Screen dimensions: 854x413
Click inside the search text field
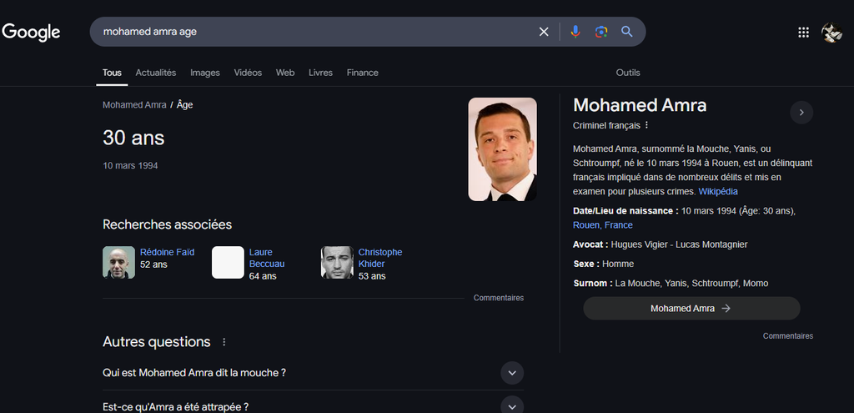point(317,32)
